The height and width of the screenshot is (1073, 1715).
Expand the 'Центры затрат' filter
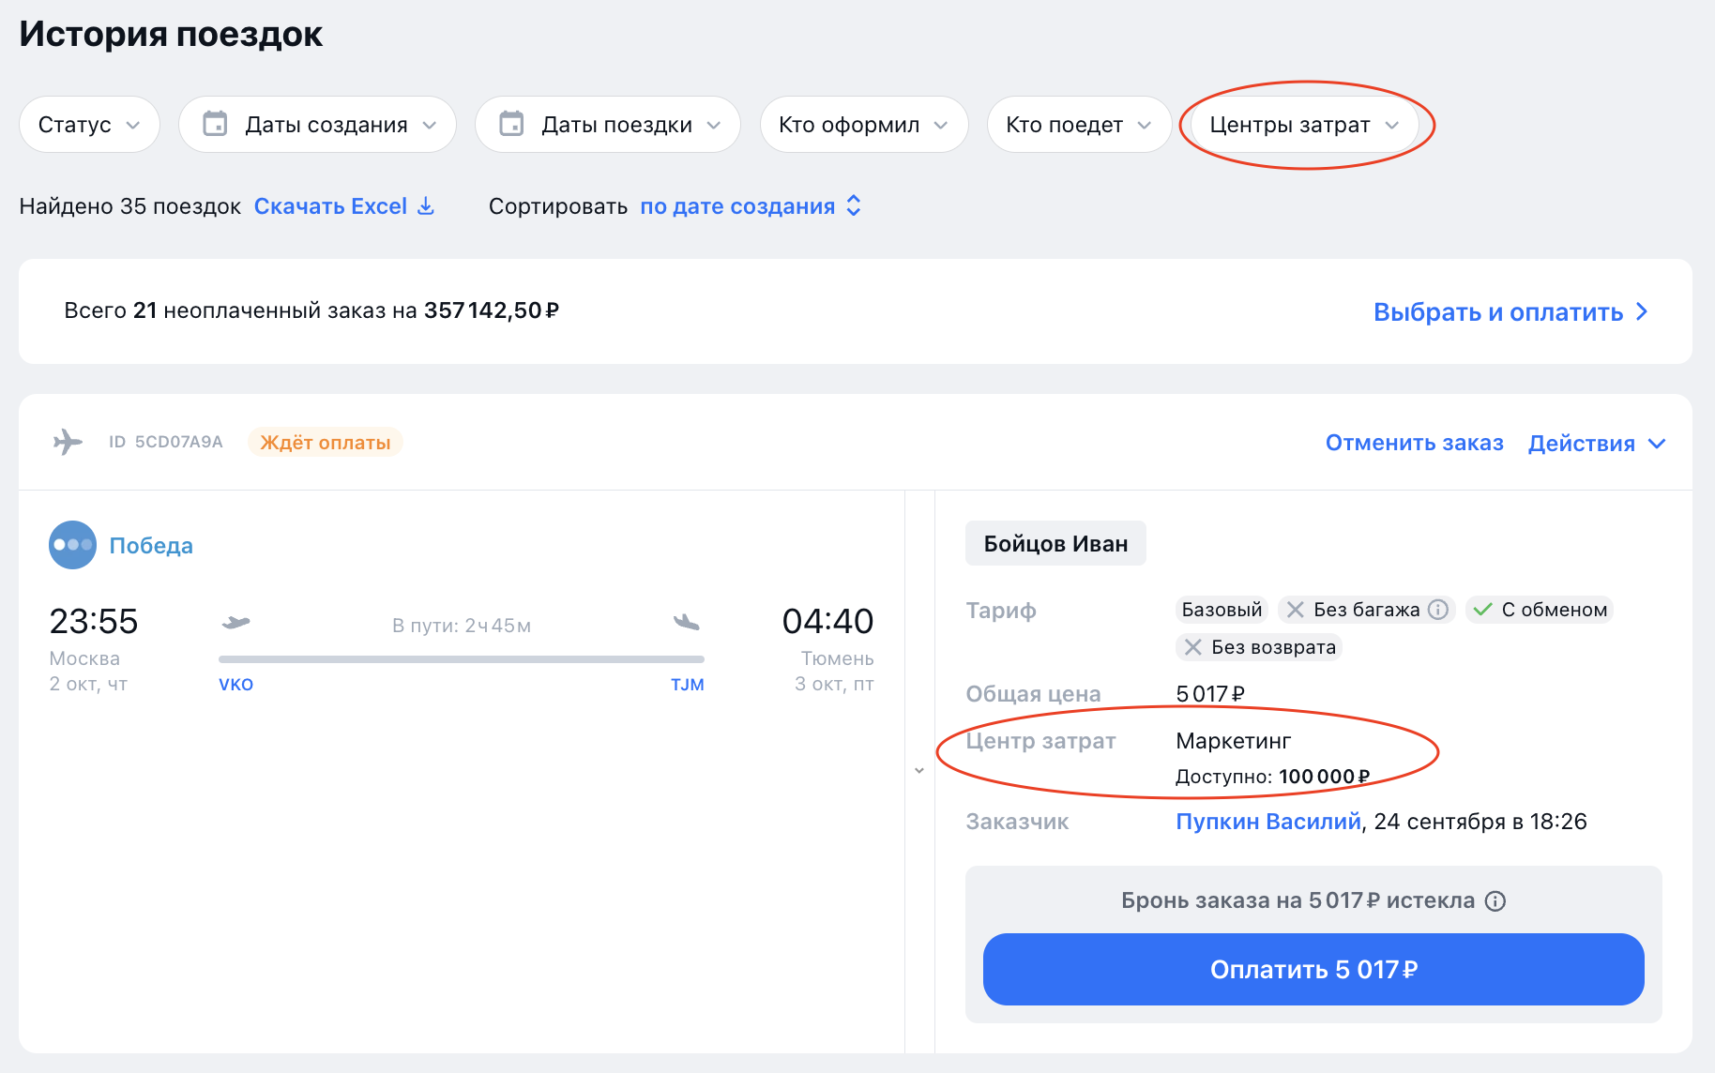[1303, 125]
